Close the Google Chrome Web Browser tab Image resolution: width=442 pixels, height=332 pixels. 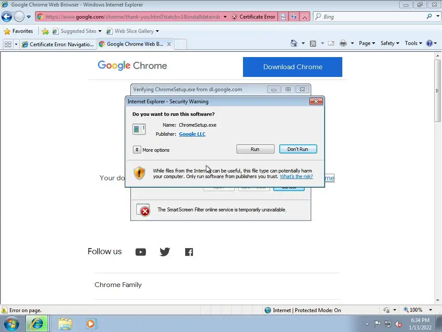coord(169,44)
